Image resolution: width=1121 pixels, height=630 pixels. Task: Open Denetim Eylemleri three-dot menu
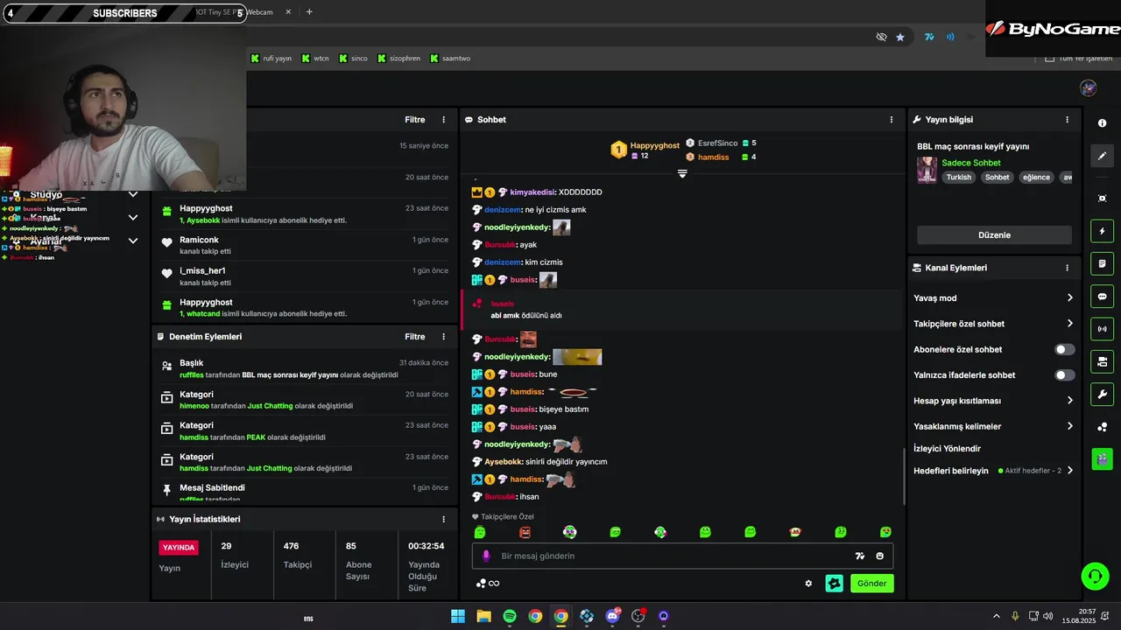pyautogui.click(x=443, y=337)
